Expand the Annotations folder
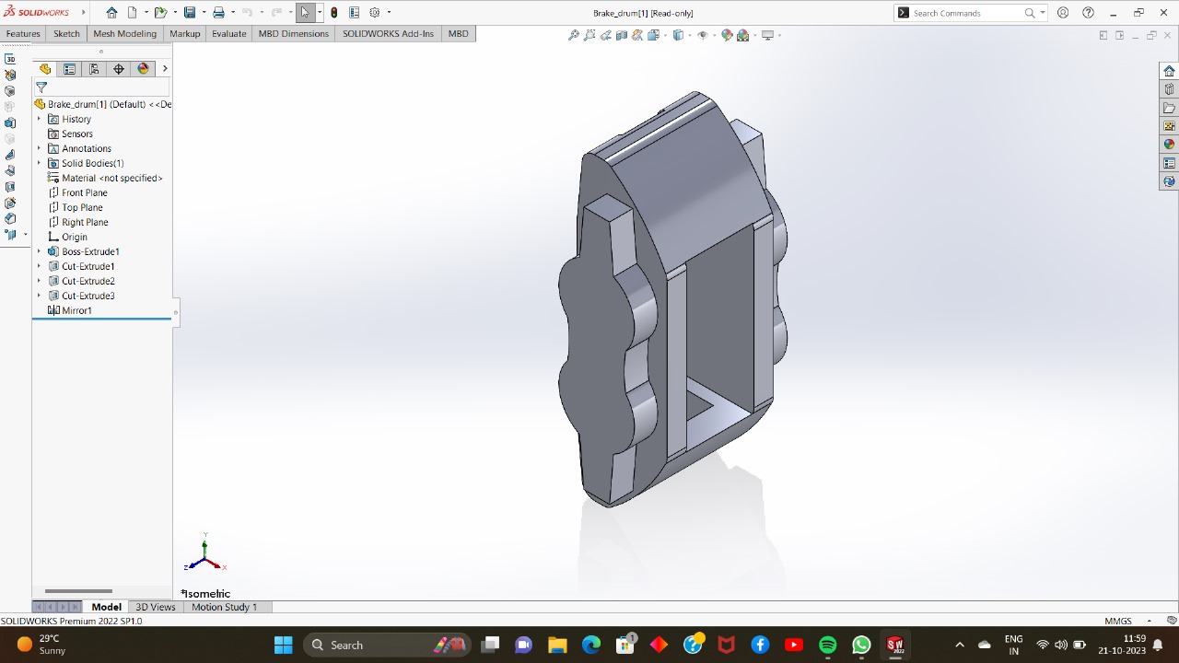This screenshot has height=663, width=1179. [x=39, y=148]
